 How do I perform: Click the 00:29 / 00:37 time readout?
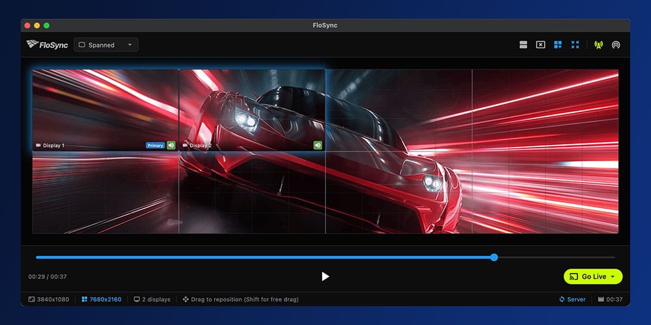[x=48, y=276]
